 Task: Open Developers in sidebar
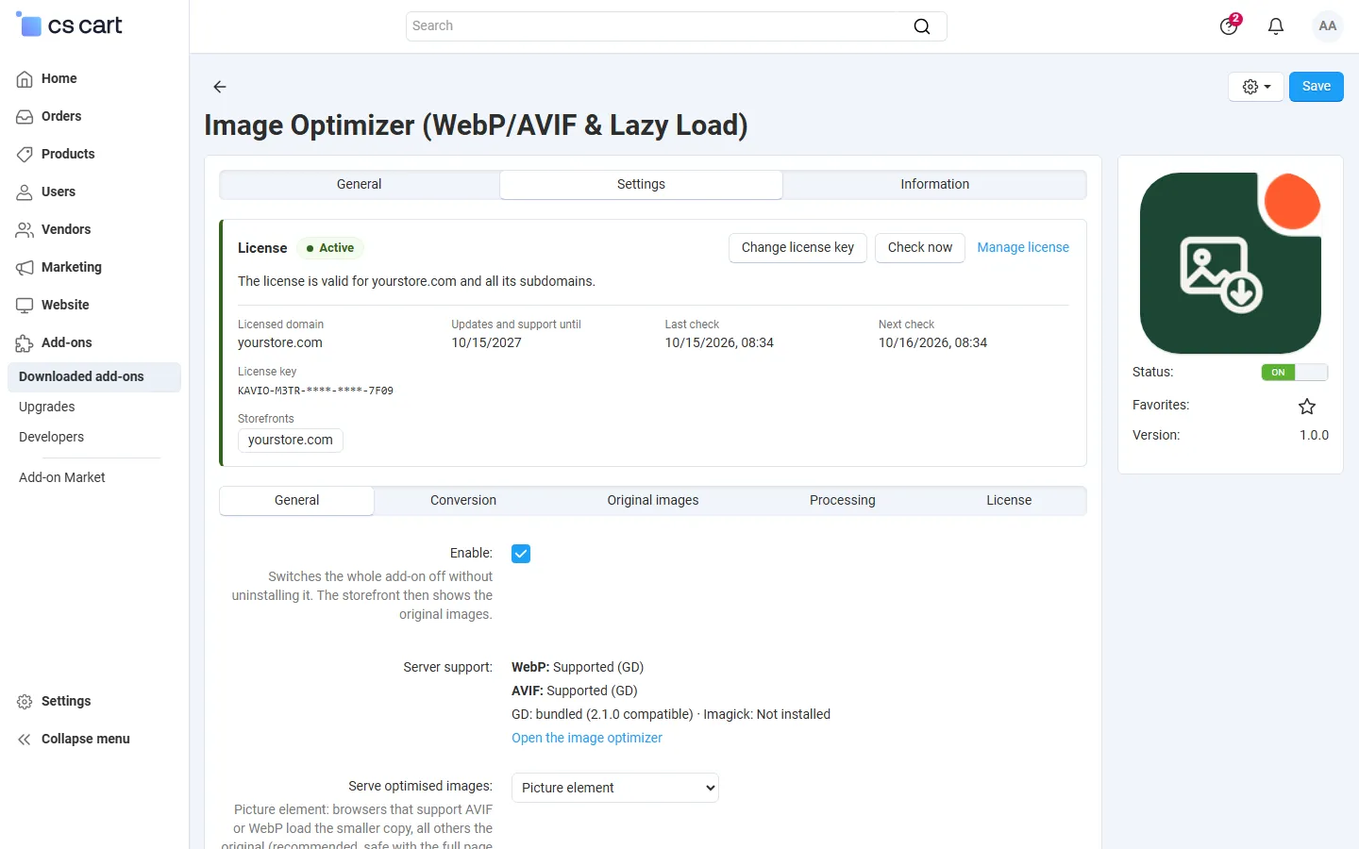tap(52, 438)
